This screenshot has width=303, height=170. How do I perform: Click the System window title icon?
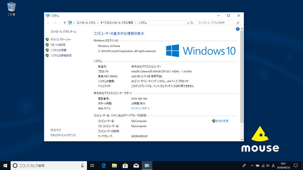(x=48, y=15)
